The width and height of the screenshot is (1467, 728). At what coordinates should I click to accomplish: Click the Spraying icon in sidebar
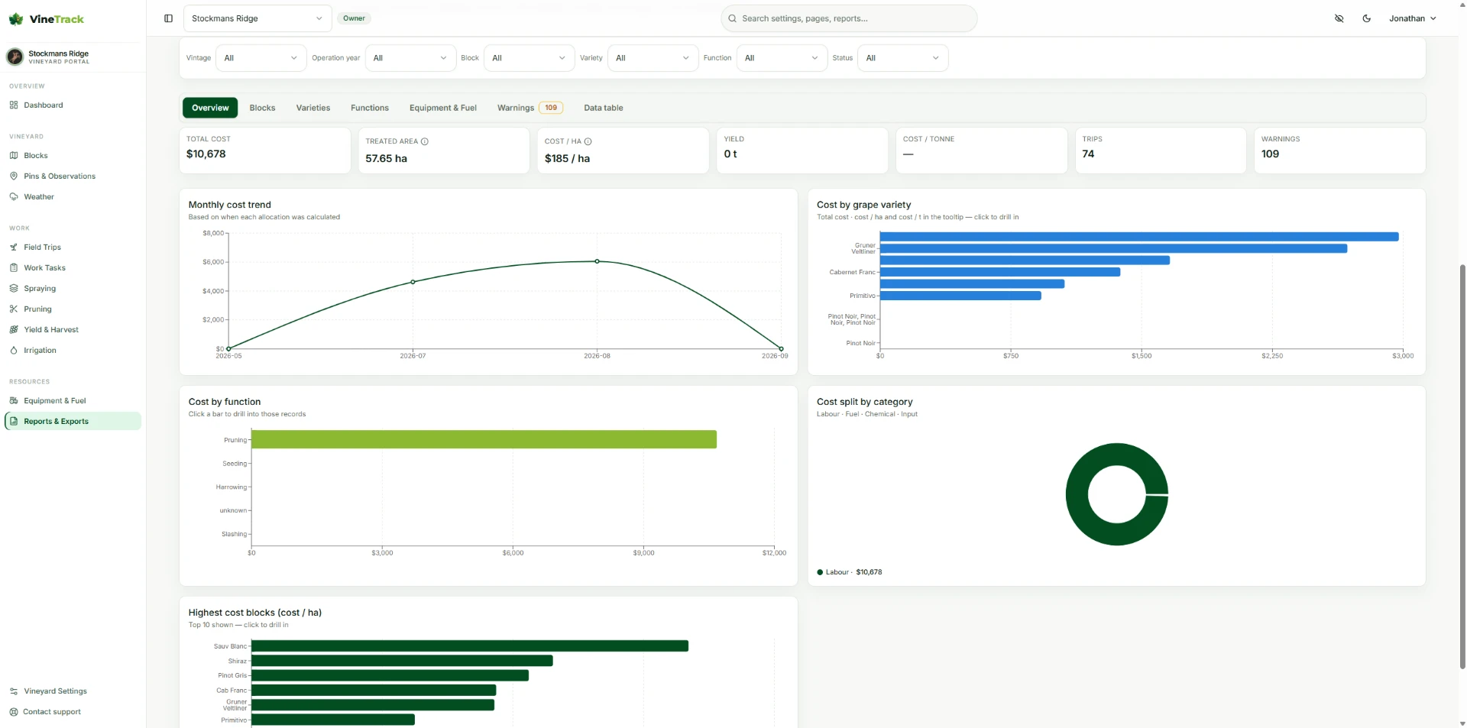(14, 289)
